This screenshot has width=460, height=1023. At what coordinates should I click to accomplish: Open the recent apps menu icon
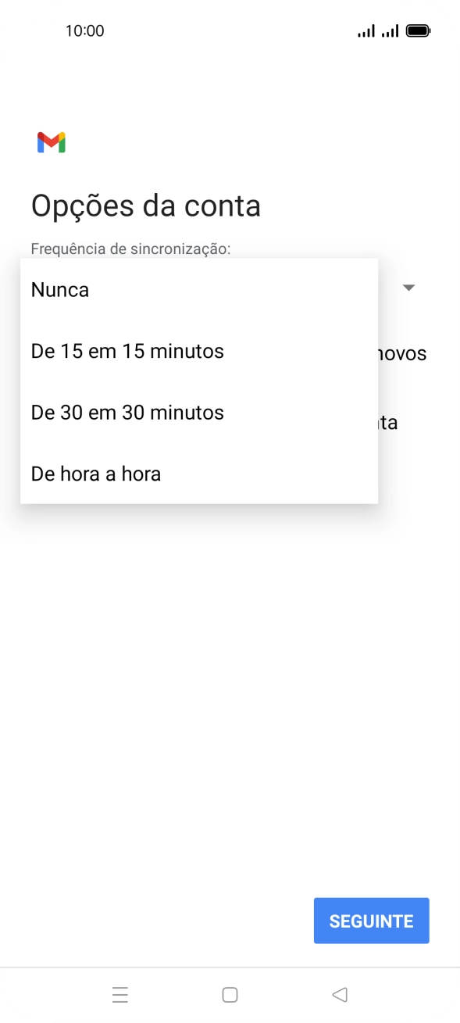click(120, 994)
